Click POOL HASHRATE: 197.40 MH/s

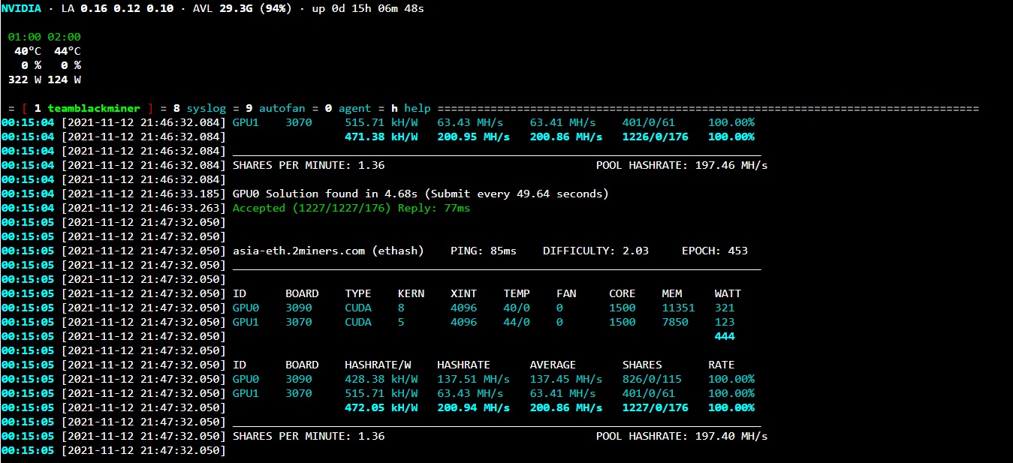tap(682, 436)
